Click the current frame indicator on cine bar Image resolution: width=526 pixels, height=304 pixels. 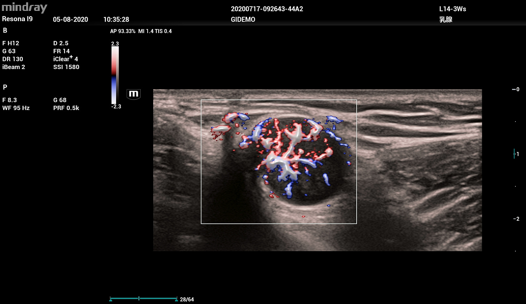pyautogui.click(x=139, y=298)
